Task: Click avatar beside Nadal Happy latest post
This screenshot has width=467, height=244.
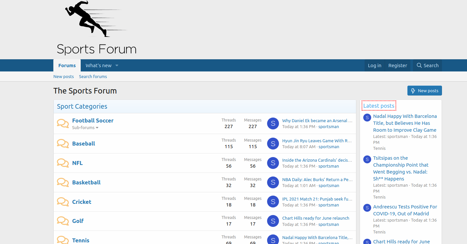Action: pos(367,118)
